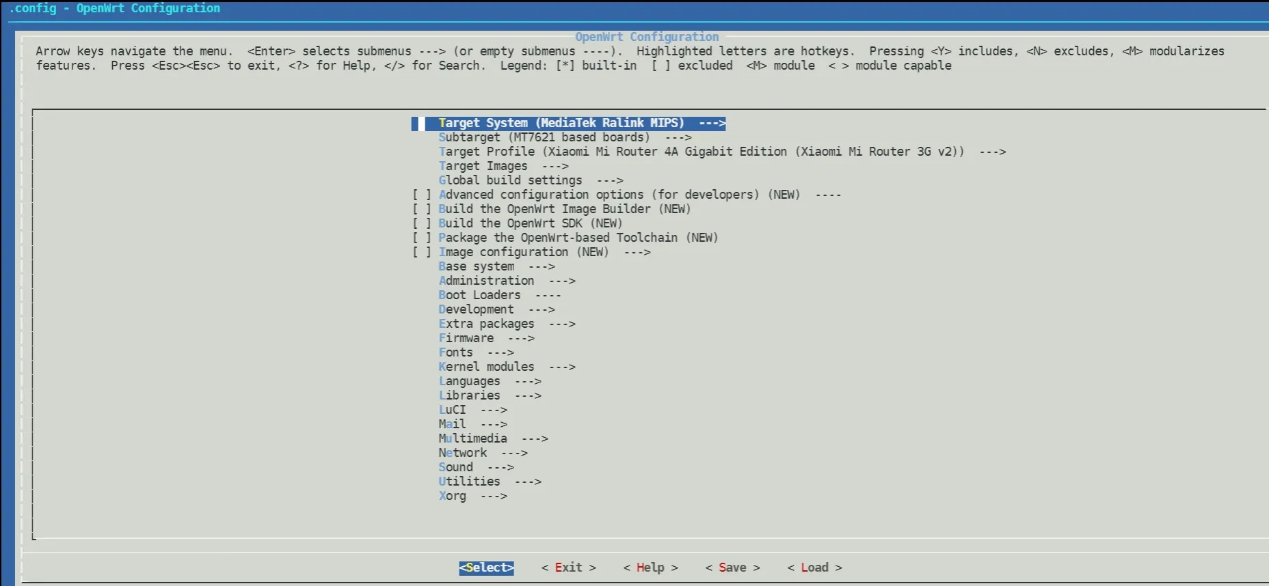Enable the Image configuration checkbox
1269x586 pixels.
422,252
